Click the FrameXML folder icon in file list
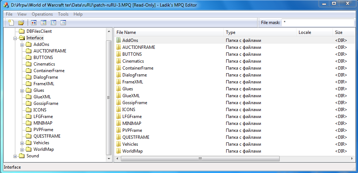358x173 pixels. pyautogui.click(x=118, y=82)
